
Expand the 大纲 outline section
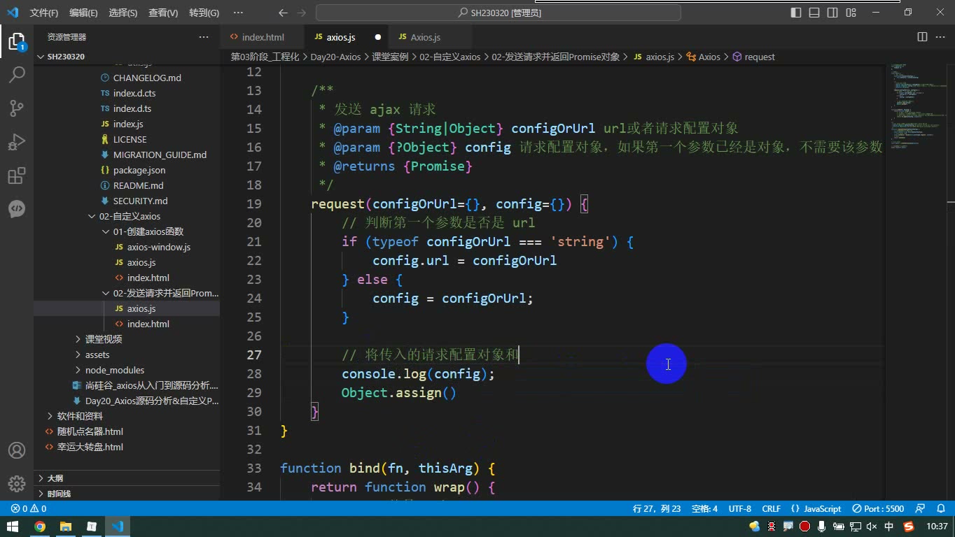pos(127,478)
